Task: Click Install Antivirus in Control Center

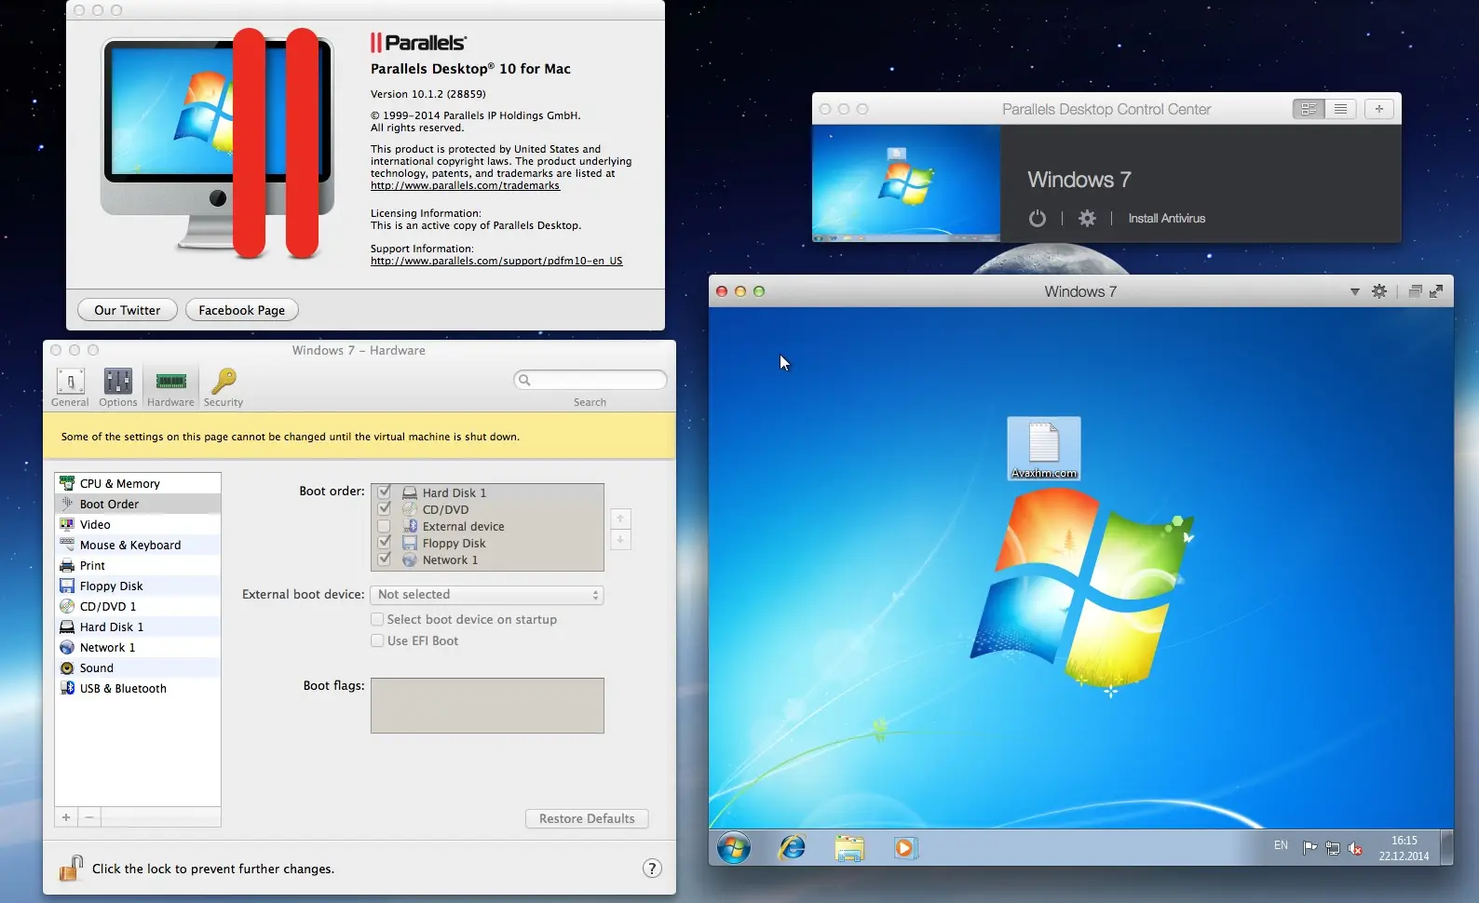Action: pos(1166,218)
